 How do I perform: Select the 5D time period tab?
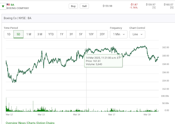pos(18,34)
